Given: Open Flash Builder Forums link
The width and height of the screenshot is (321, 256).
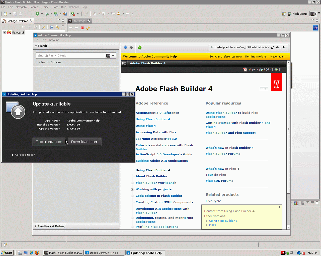Looking at the screenshot, I should coord(223,154).
